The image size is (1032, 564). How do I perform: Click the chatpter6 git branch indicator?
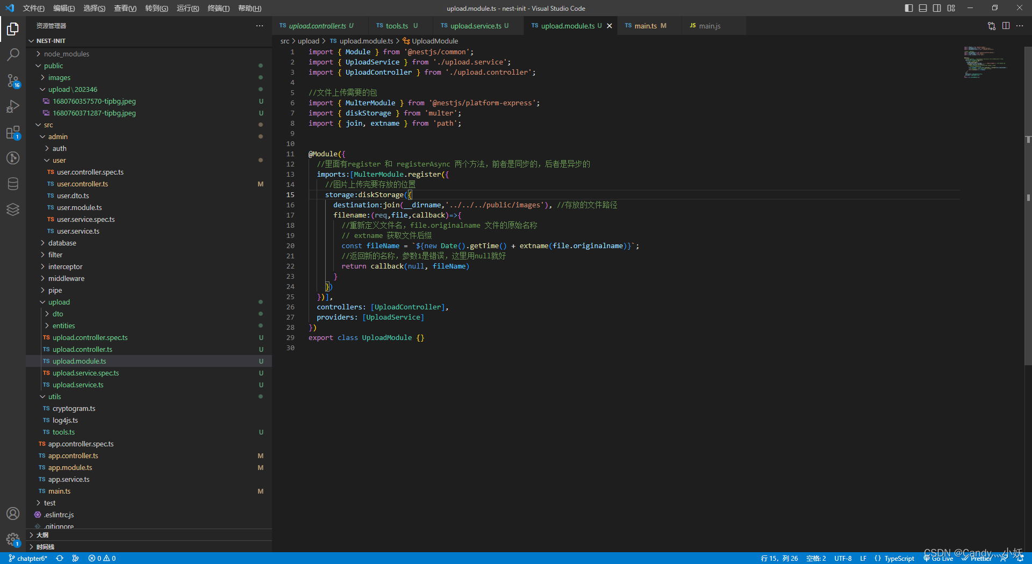[28, 559]
